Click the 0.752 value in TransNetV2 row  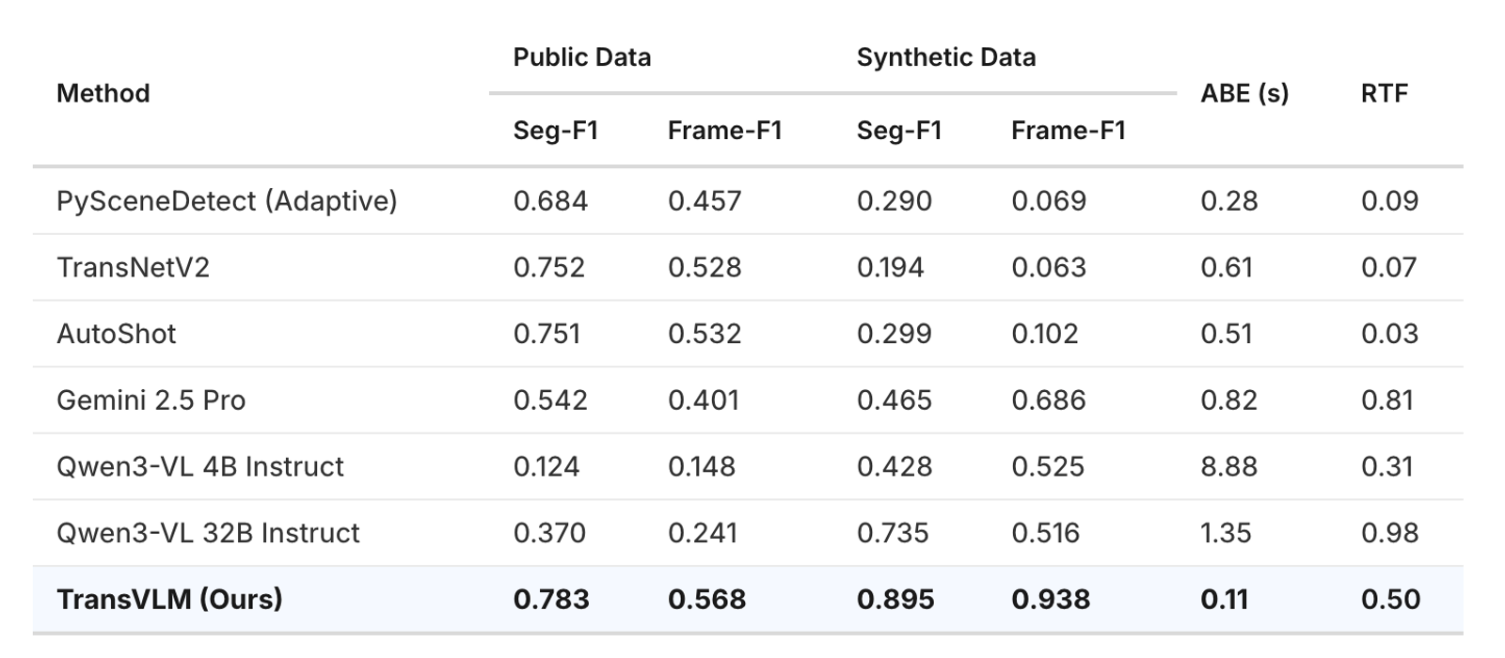(x=548, y=267)
